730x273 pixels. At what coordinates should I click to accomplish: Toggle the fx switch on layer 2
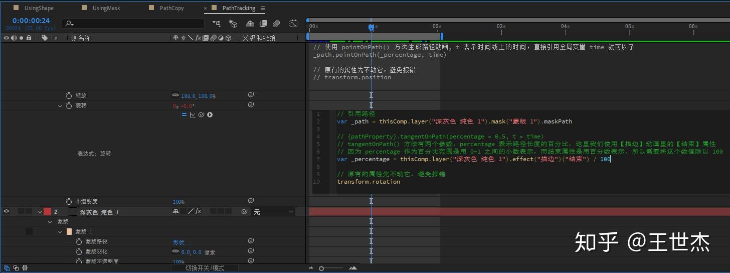tap(198, 212)
